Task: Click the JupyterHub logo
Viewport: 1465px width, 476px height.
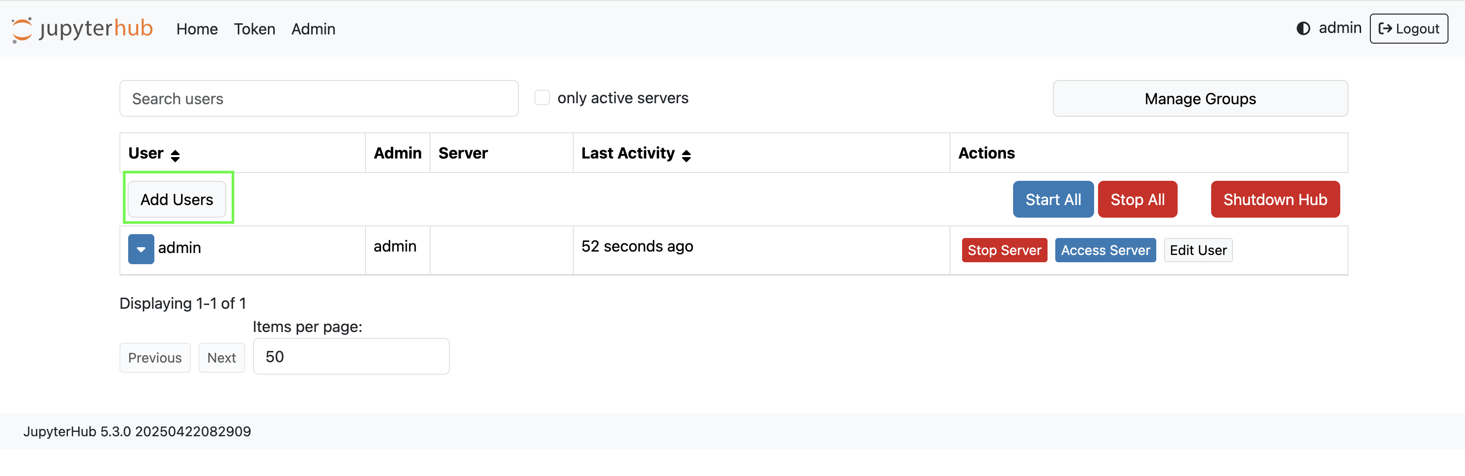Action: click(x=82, y=29)
